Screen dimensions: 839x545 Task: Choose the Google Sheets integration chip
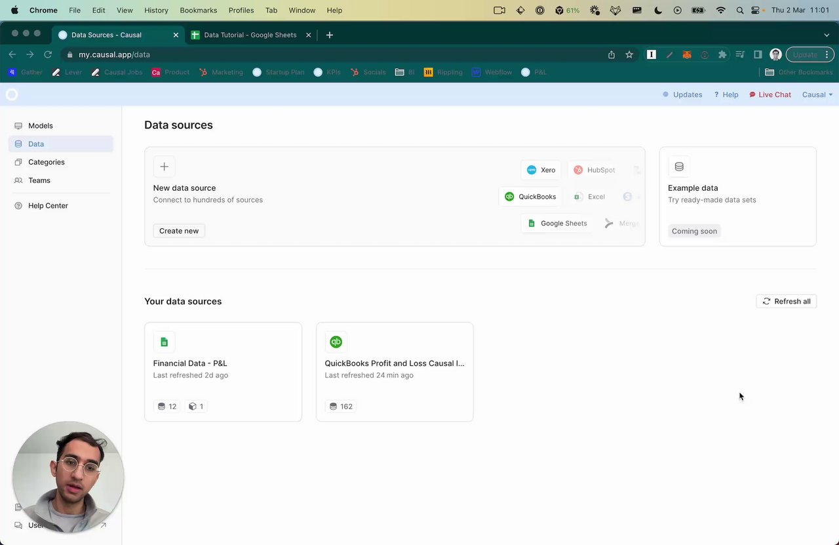click(x=557, y=224)
